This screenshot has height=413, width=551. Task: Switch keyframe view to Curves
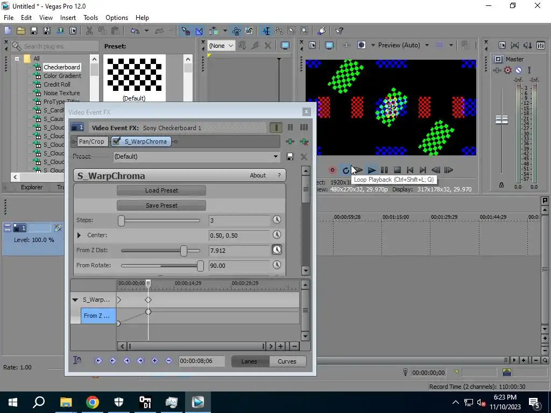[287, 361]
